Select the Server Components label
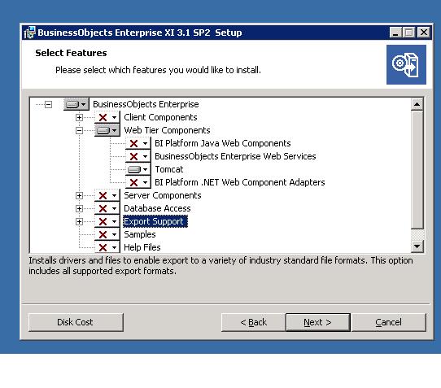The image size is (441, 388). [x=163, y=195]
